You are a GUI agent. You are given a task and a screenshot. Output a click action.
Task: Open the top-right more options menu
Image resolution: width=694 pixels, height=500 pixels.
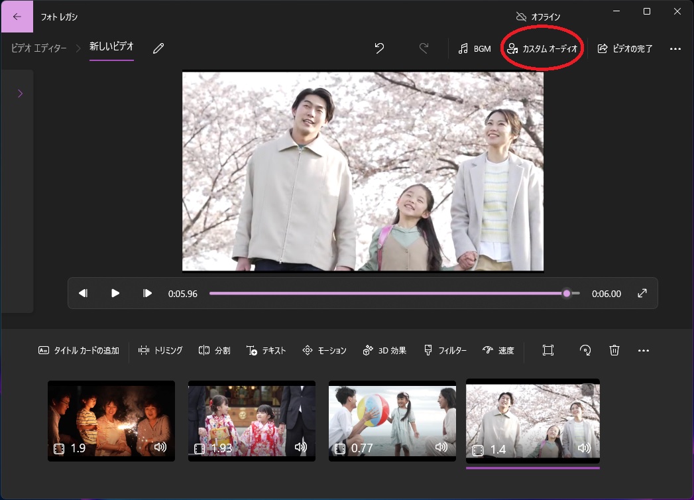(x=675, y=48)
